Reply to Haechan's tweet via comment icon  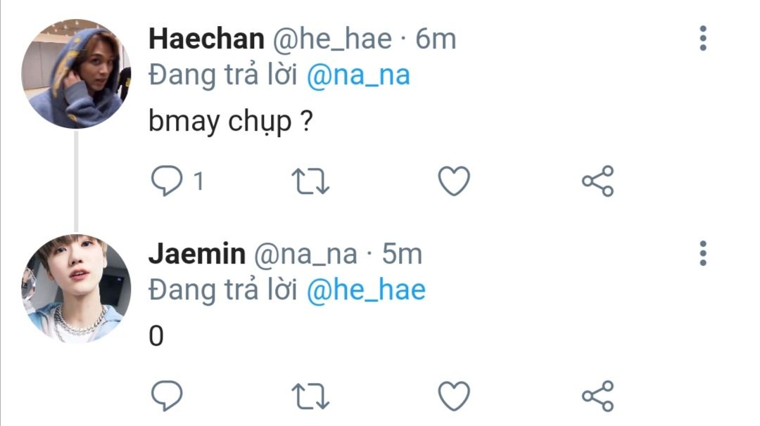[167, 181]
